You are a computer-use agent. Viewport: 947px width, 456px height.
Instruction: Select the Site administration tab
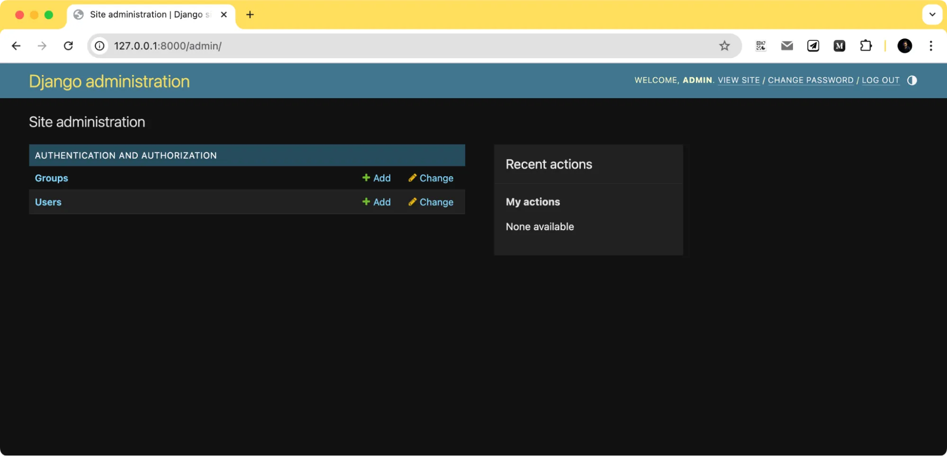pyautogui.click(x=142, y=15)
